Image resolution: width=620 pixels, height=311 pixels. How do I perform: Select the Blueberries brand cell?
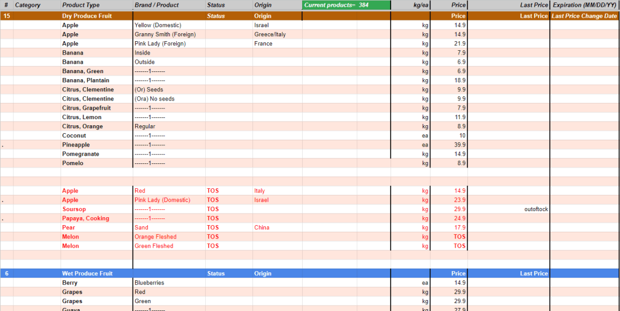(149, 283)
